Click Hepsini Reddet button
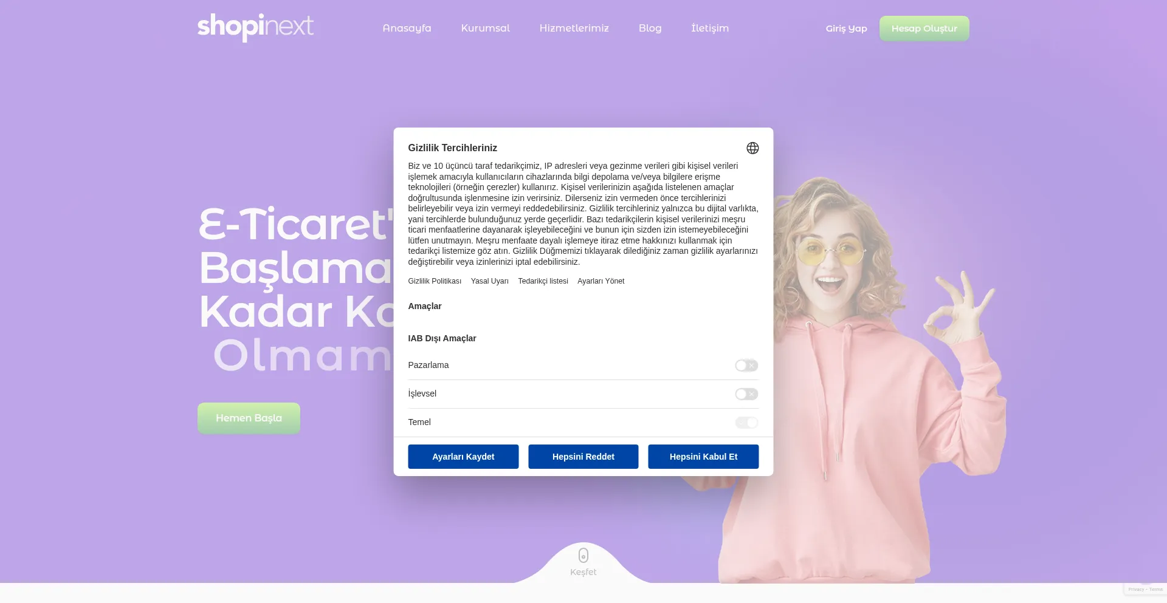 click(x=583, y=457)
